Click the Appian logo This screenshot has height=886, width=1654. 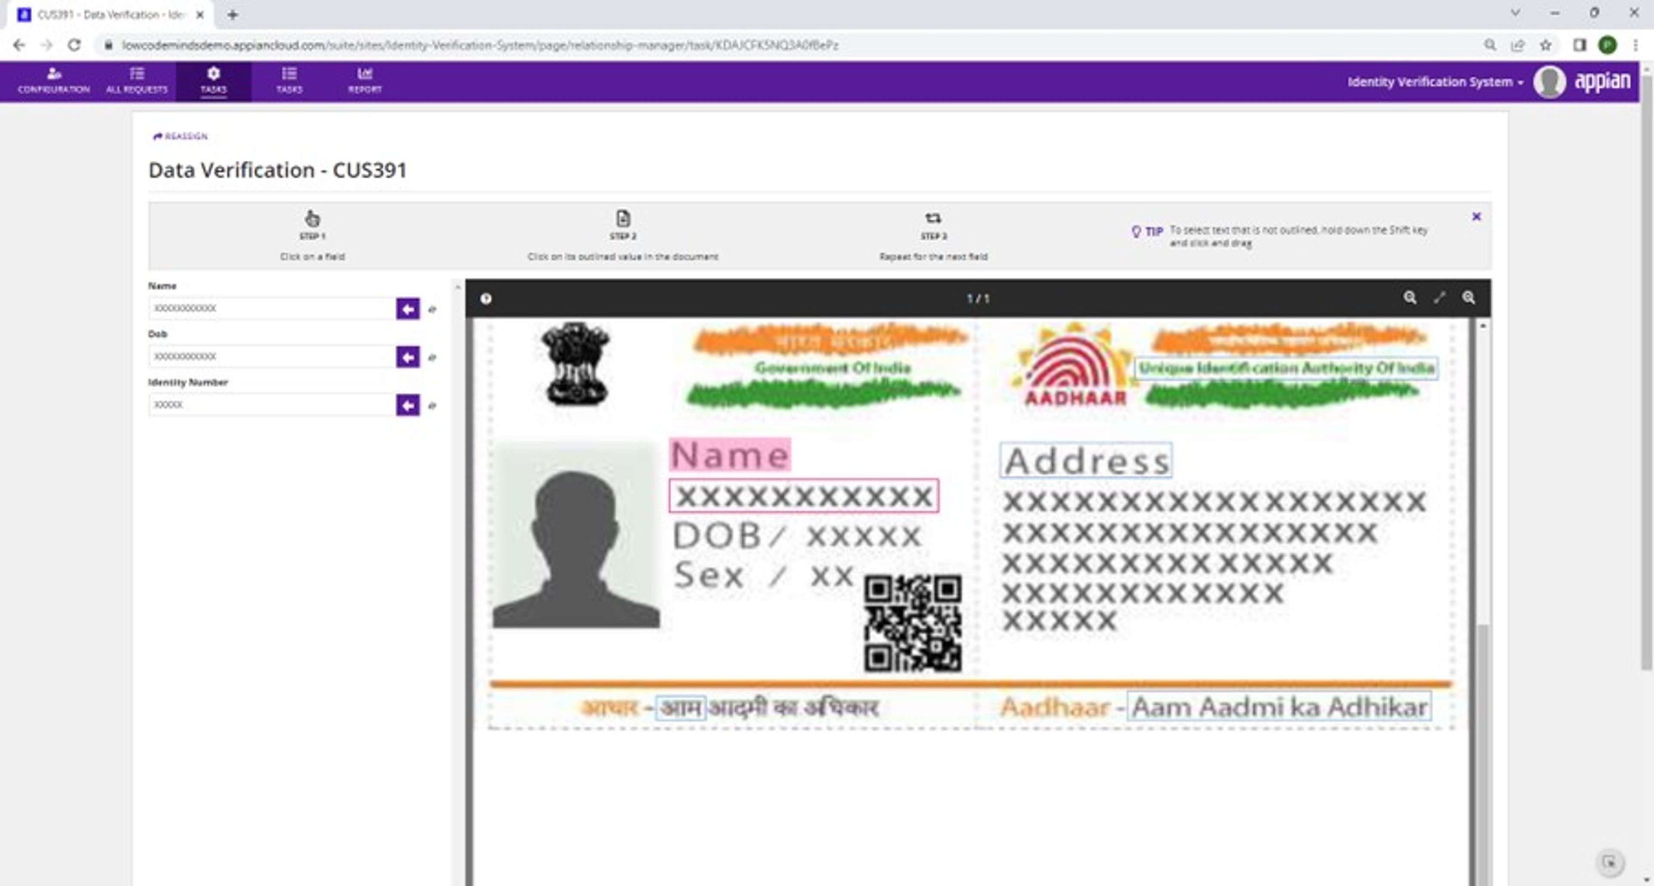click(x=1603, y=82)
